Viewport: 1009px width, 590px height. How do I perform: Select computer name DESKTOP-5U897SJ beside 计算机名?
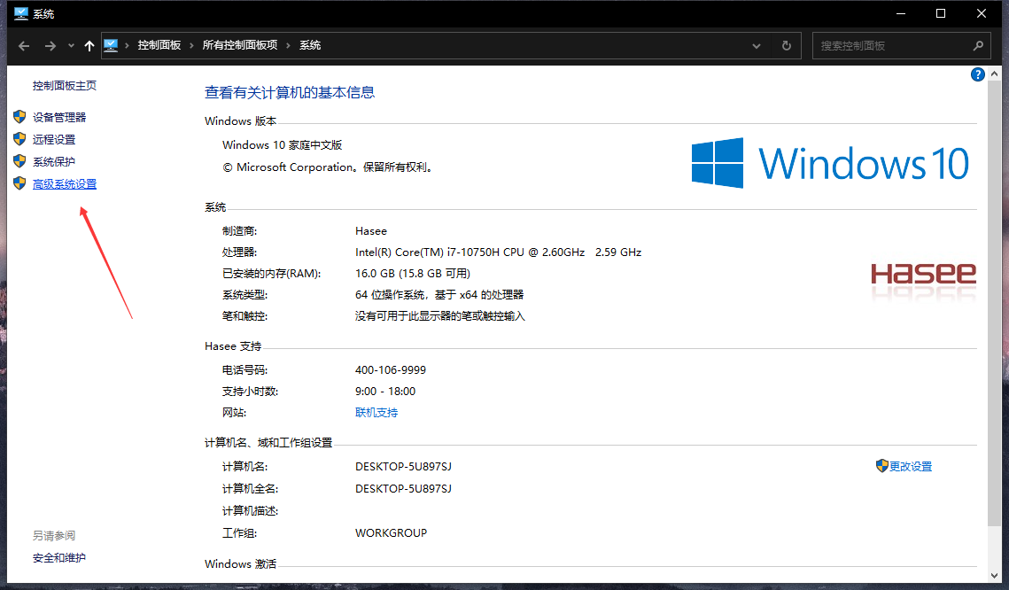pyautogui.click(x=403, y=467)
